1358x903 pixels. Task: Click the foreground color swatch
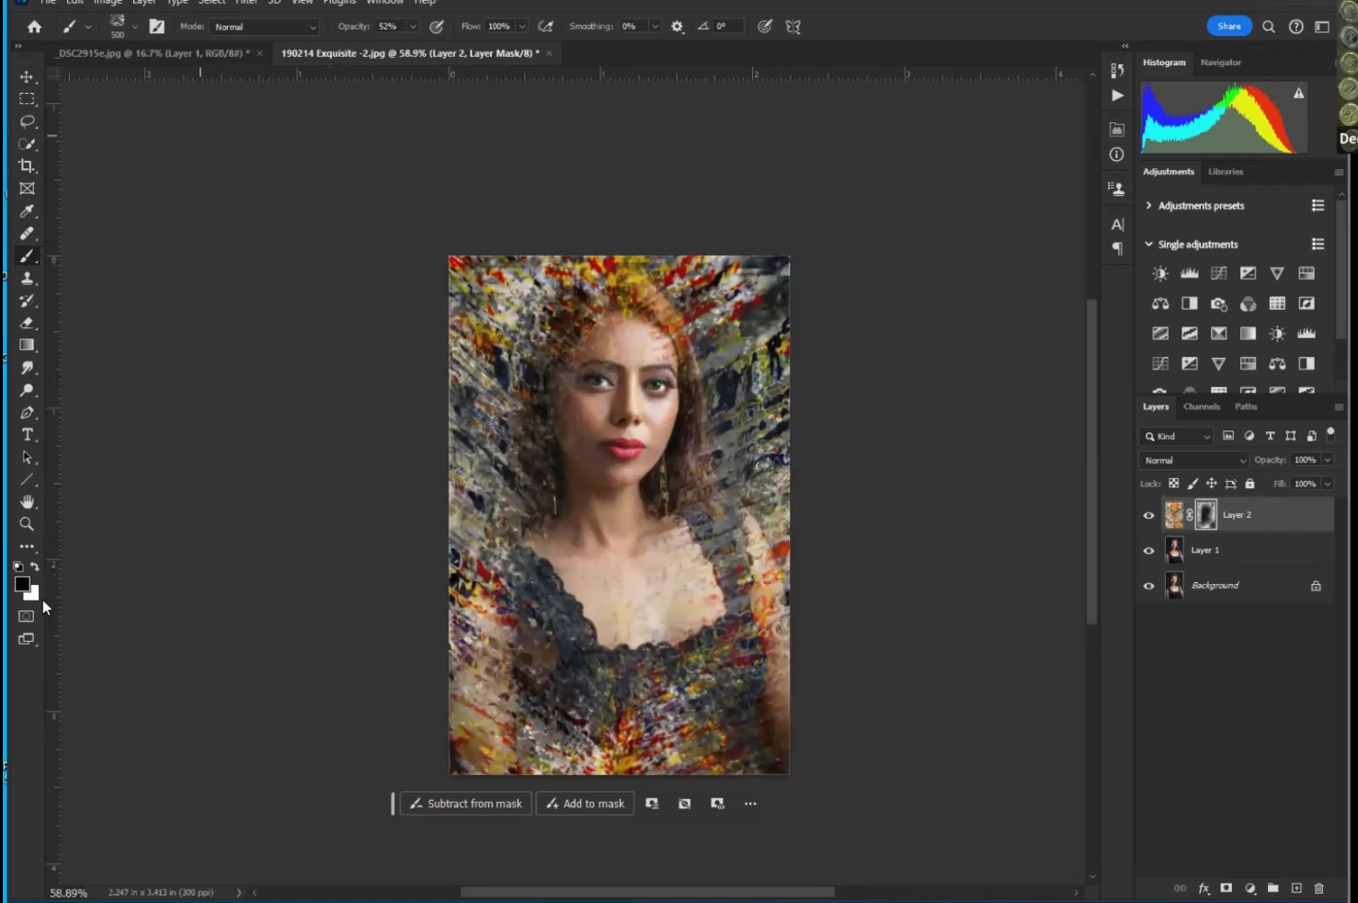22,584
